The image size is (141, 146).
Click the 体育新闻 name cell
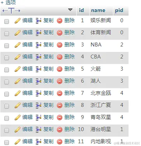point(100,32)
